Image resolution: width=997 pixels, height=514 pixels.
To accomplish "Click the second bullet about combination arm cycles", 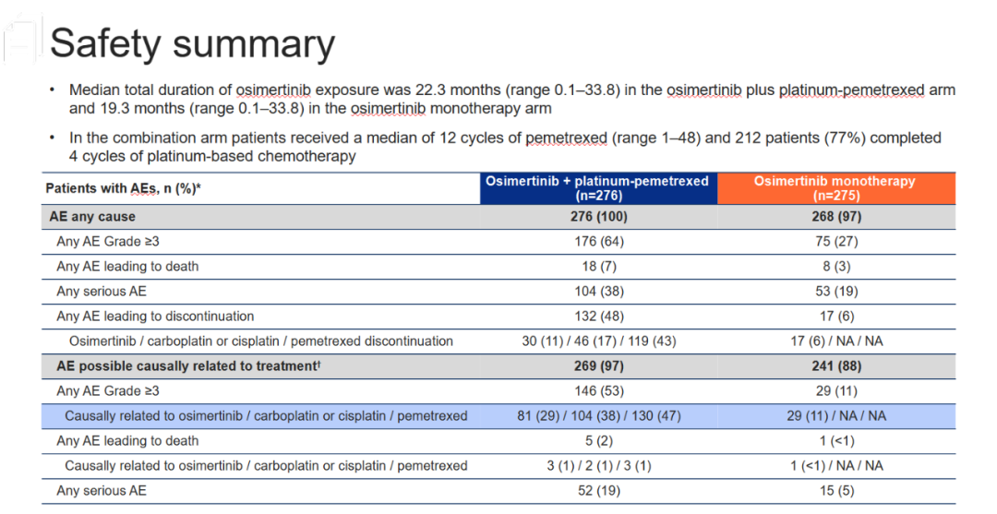I will tap(504, 147).
